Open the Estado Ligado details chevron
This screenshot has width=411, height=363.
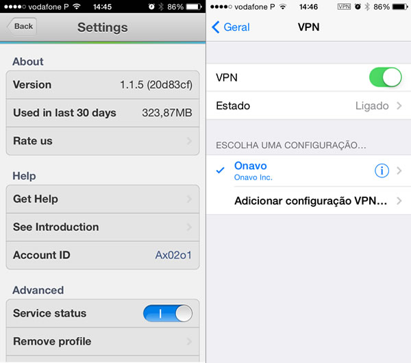click(x=399, y=106)
